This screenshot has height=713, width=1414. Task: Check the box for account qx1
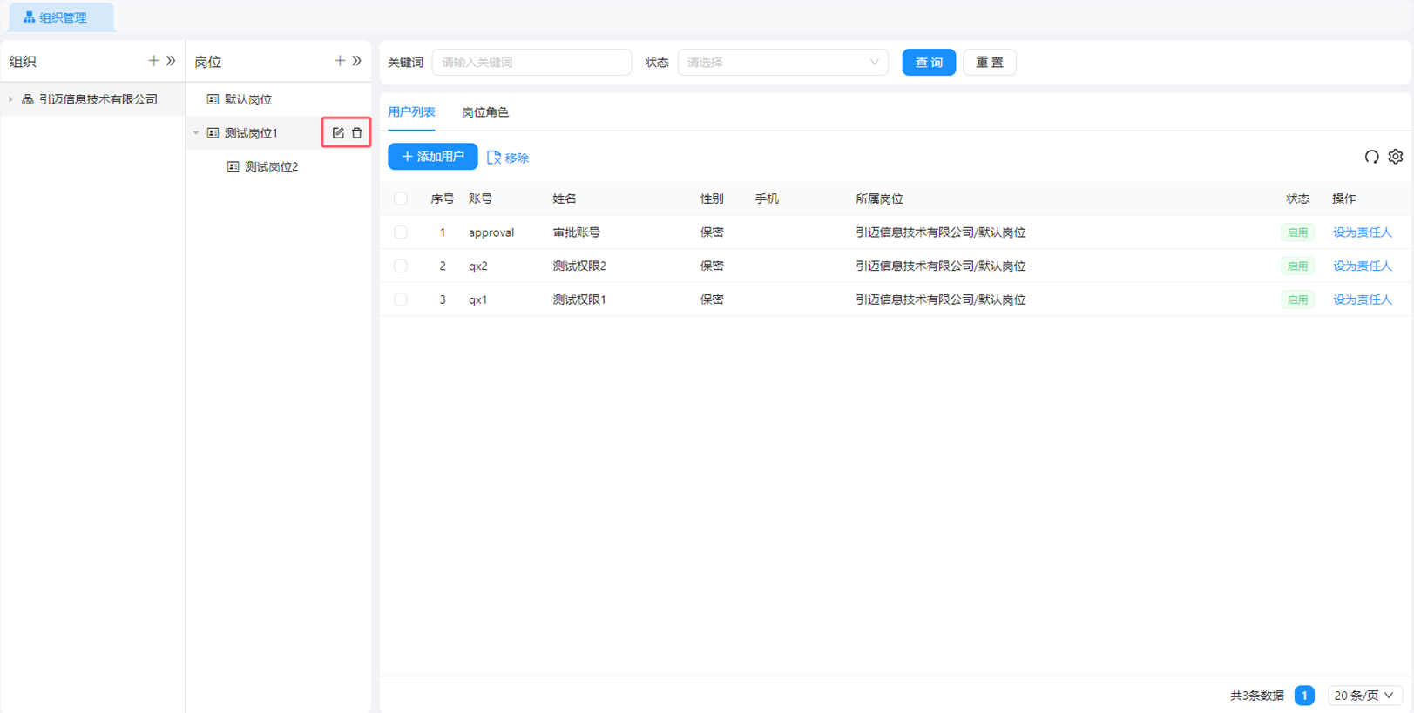point(401,299)
